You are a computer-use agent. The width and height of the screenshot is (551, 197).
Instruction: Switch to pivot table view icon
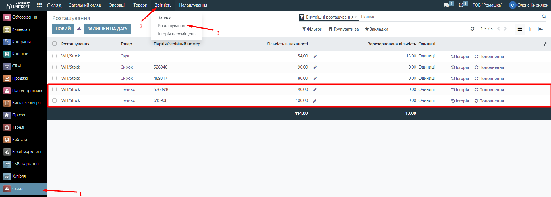point(530,29)
